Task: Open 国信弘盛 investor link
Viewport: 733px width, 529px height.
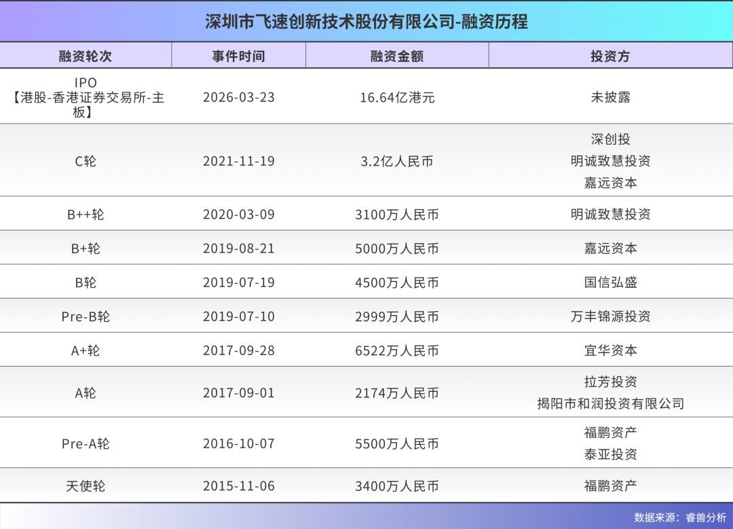Action: click(610, 282)
